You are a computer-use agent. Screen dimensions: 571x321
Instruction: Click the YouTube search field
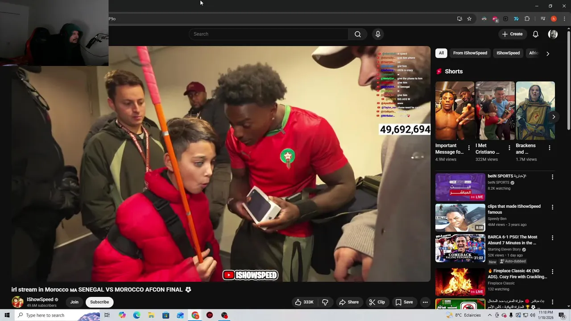269,34
